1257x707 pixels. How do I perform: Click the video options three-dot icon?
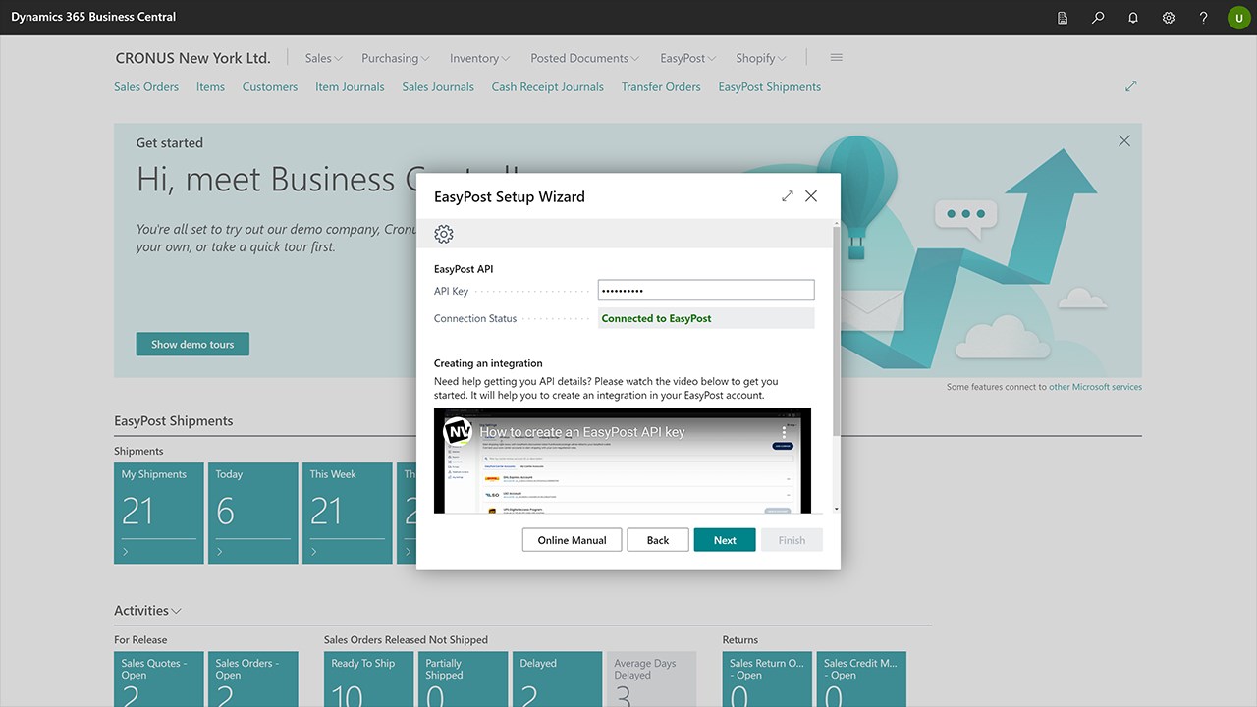[784, 432]
